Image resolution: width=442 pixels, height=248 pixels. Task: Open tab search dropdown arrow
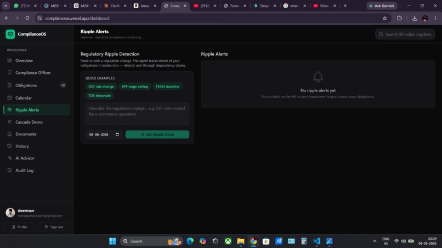[x=5, y=5]
